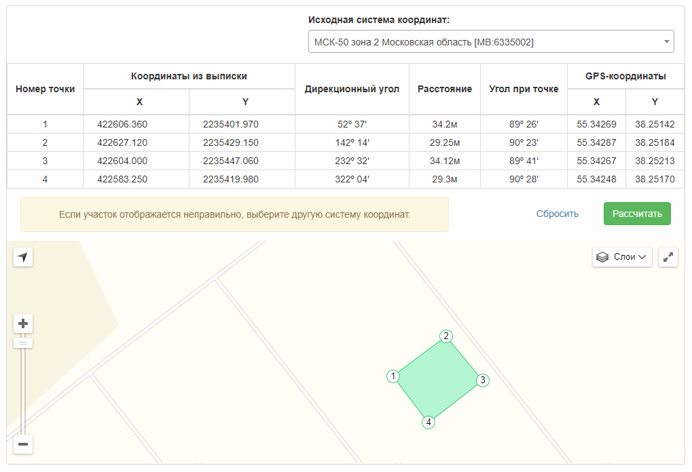Zoom out with the map minus button

(x=23, y=444)
